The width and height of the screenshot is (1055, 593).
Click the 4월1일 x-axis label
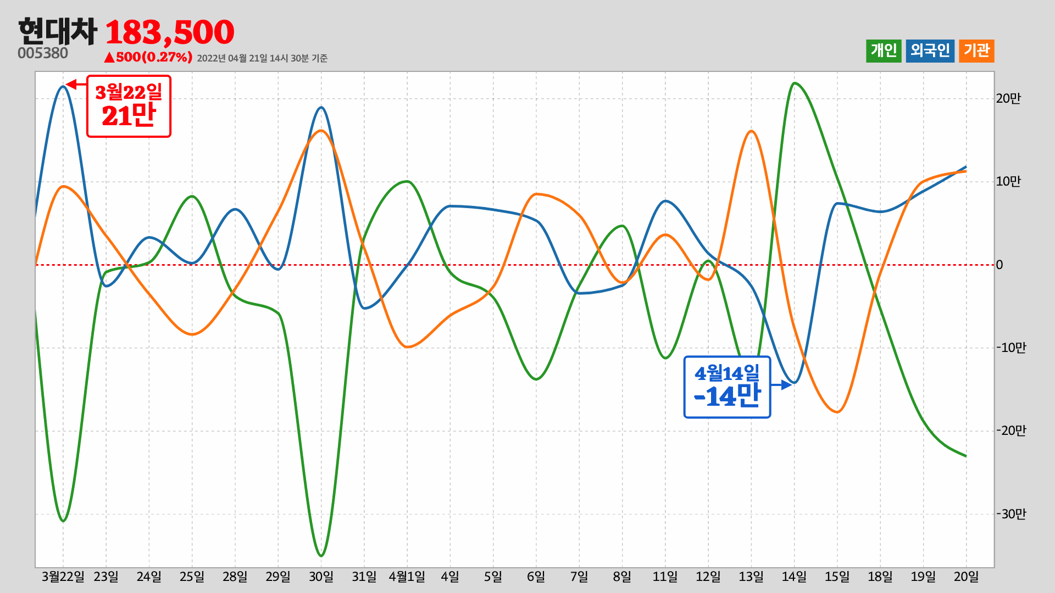tap(407, 577)
